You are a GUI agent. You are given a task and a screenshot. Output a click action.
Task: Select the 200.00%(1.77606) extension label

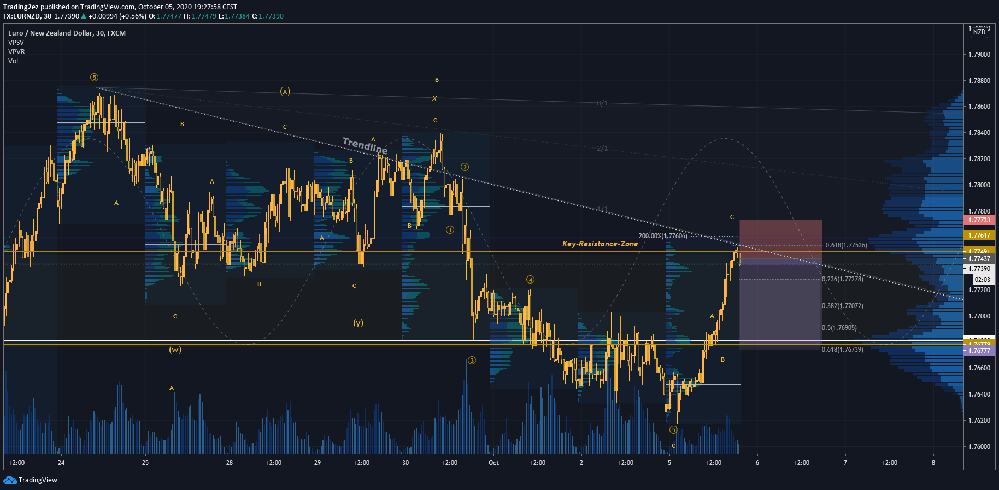(663, 236)
